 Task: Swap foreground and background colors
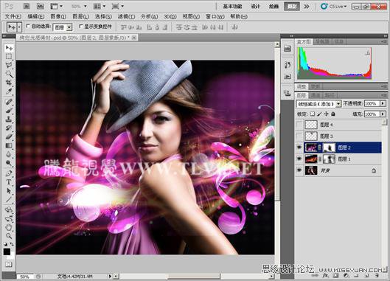click(x=12, y=244)
